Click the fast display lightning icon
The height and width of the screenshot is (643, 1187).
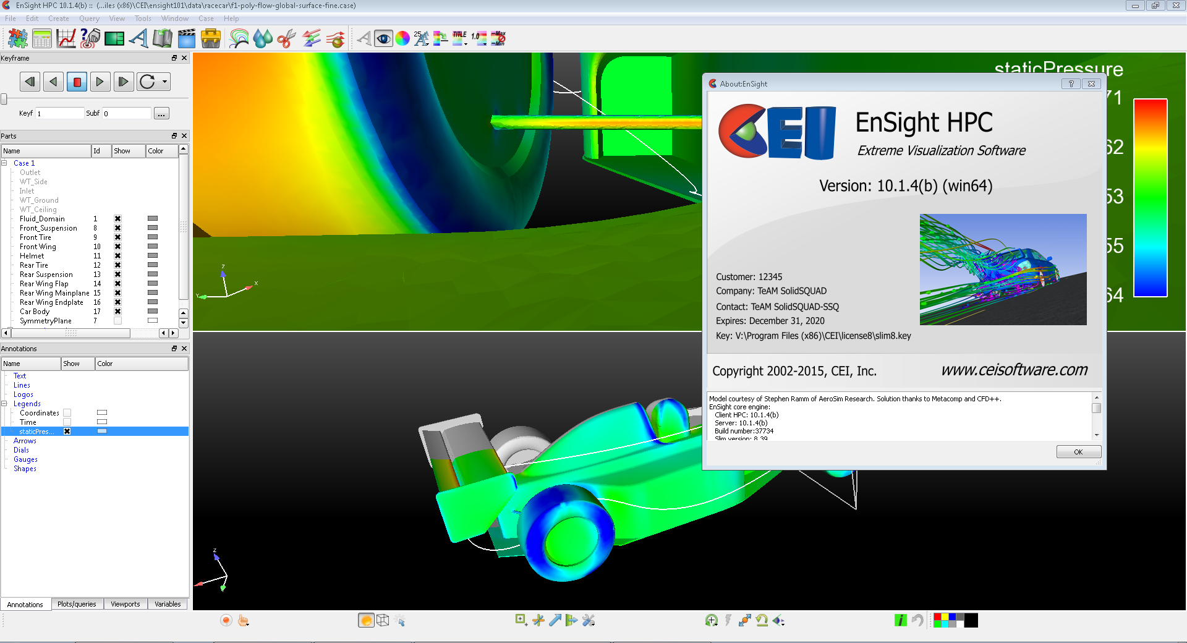point(728,620)
